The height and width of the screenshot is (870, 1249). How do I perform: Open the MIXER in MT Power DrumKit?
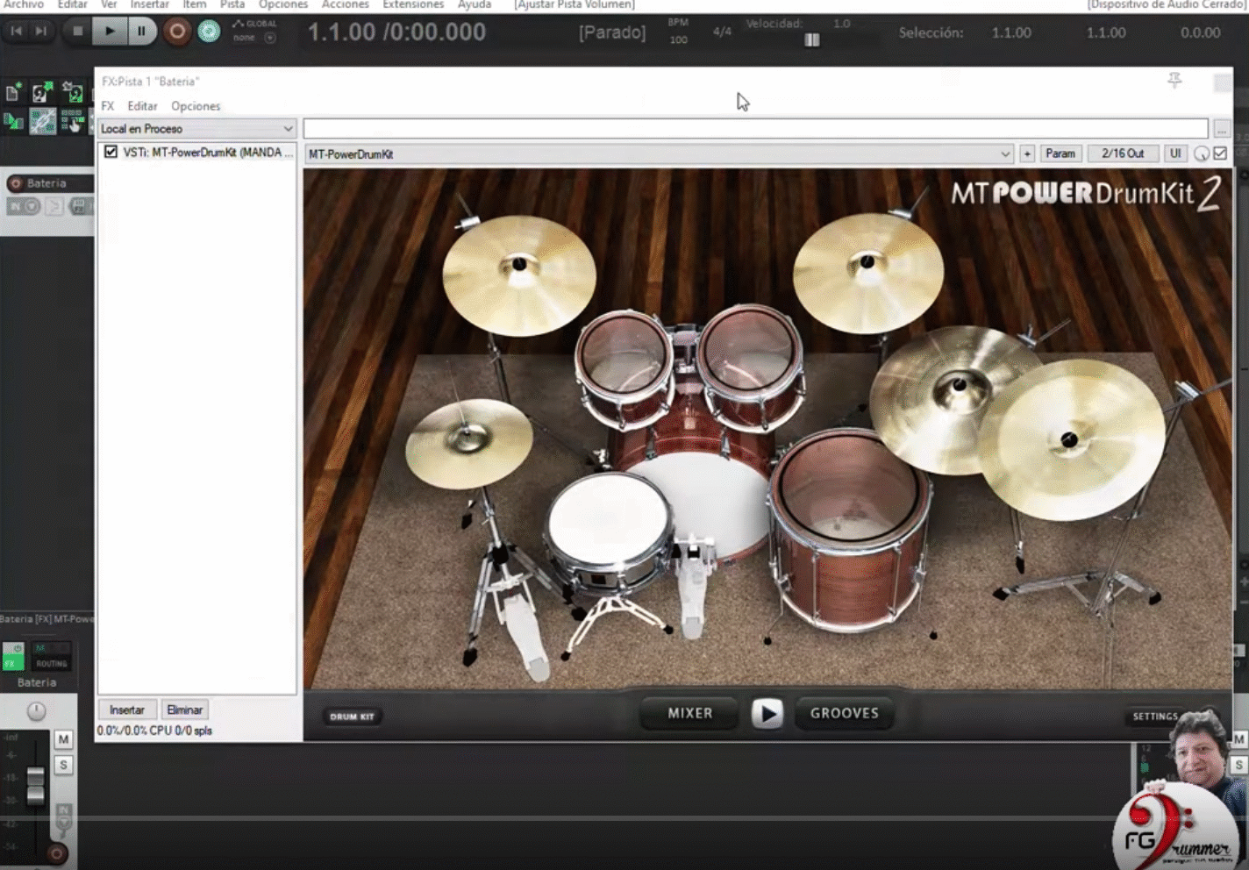(689, 713)
